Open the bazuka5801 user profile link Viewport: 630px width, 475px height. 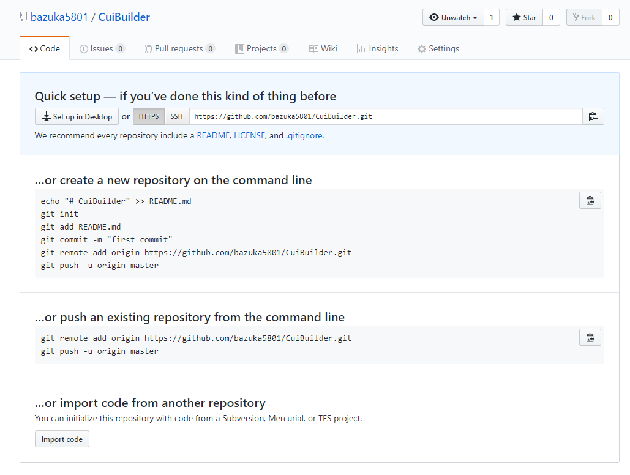click(x=59, y=17)
